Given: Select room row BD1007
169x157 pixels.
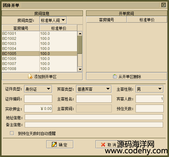Looking at the screenshot, I should pos(39,63).
